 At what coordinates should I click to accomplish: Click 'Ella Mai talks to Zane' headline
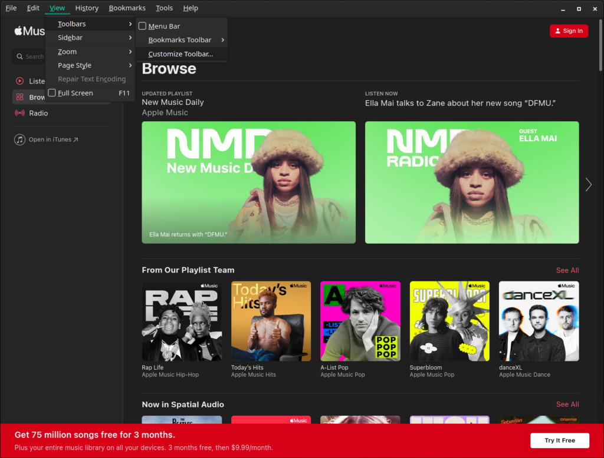click(x=460, y=103)
